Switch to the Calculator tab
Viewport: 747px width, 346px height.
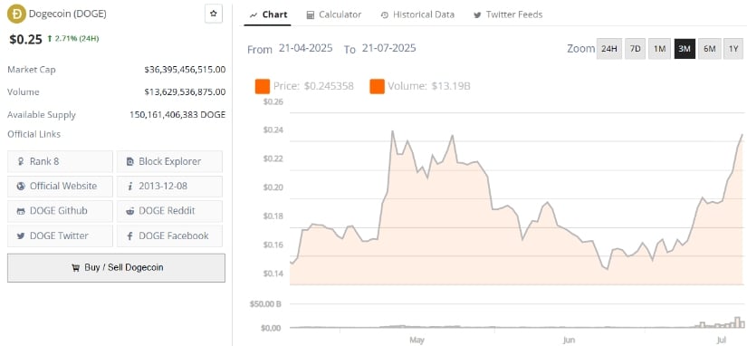click(334, 14)
